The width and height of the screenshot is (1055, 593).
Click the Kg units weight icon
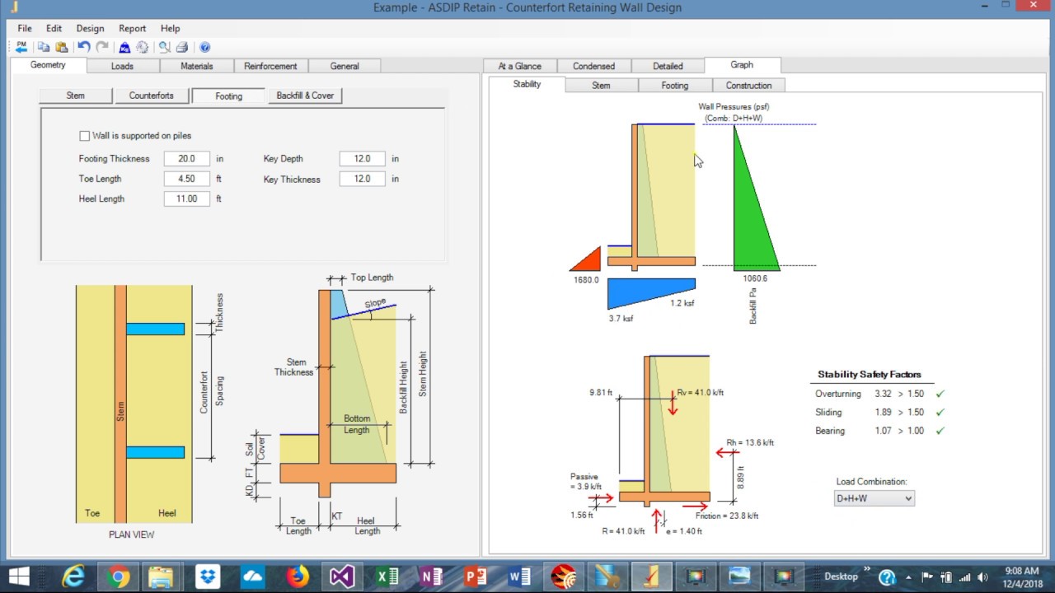pos(124,47)
